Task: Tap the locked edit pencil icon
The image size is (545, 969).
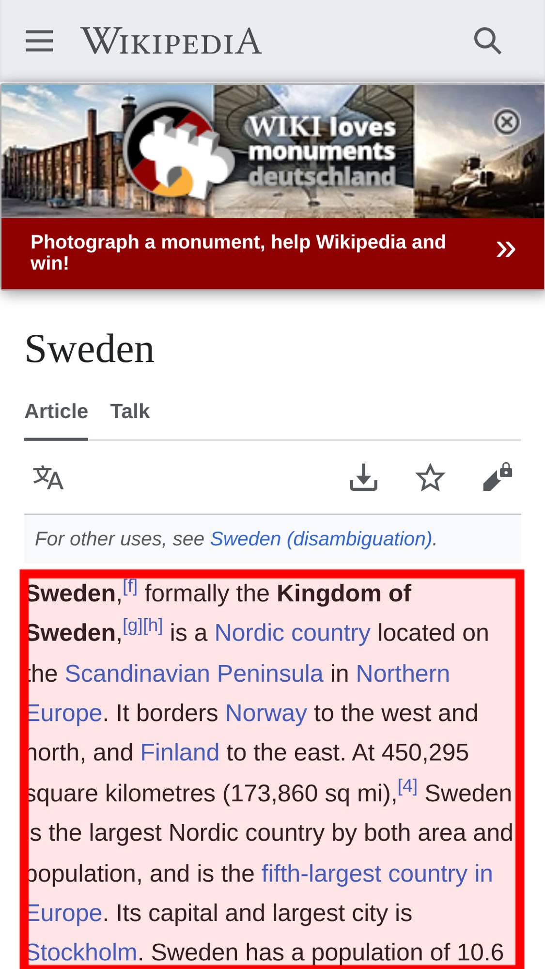Action: [498, 477]
